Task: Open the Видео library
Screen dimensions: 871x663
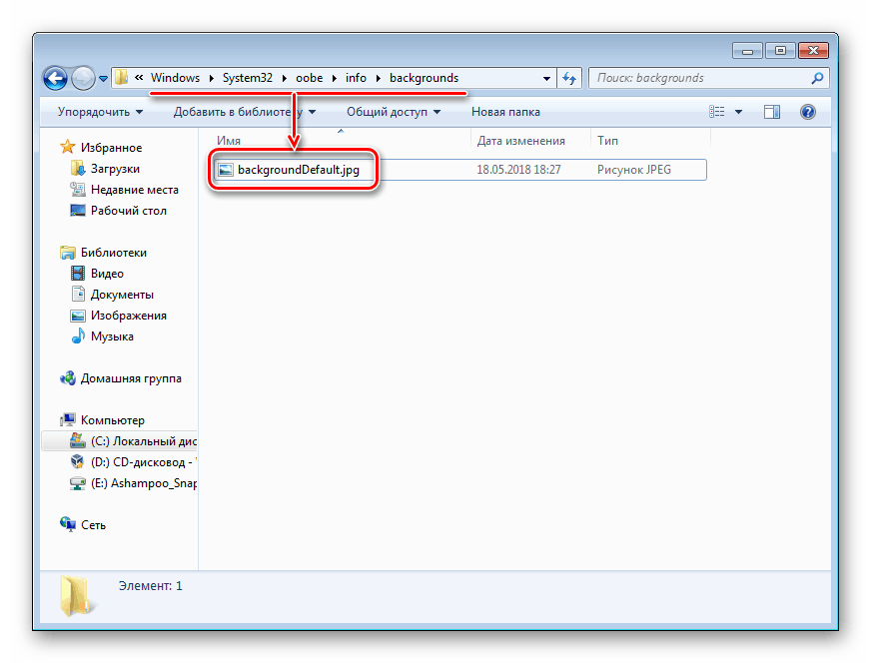Action: (107, 274)
